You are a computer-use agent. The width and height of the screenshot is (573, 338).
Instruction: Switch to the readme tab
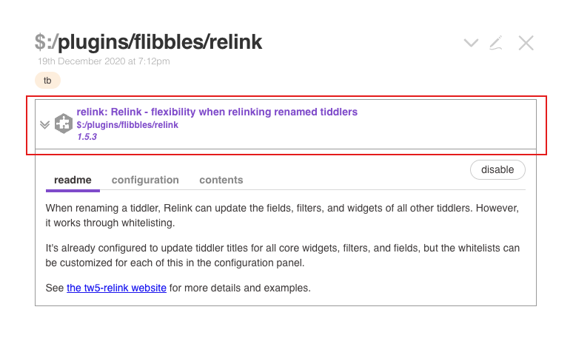pyautogui.click(x=73, y=180)
